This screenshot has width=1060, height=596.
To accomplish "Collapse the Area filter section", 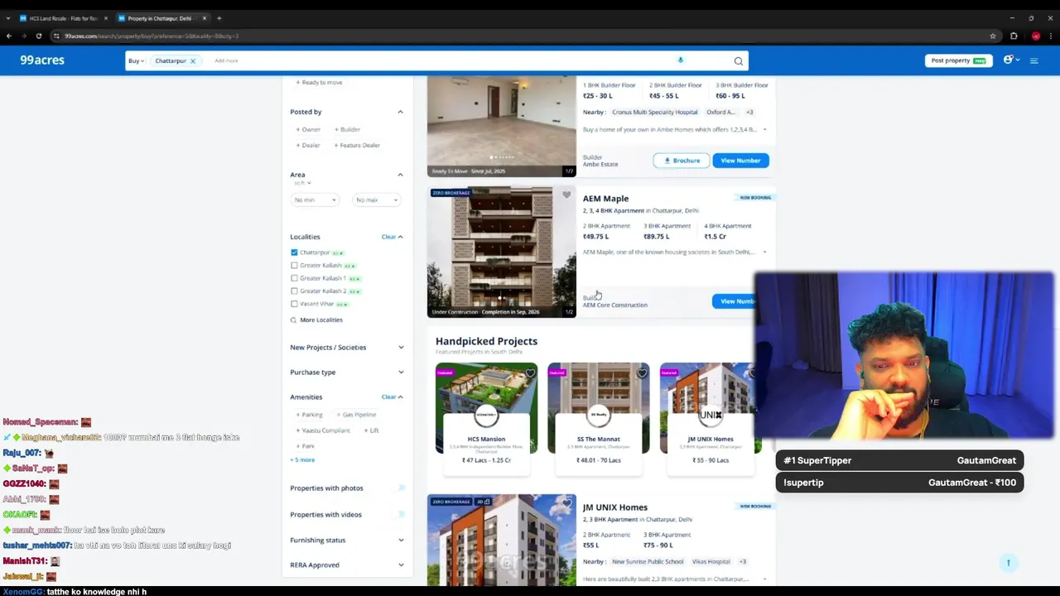I will click(400, 175).
